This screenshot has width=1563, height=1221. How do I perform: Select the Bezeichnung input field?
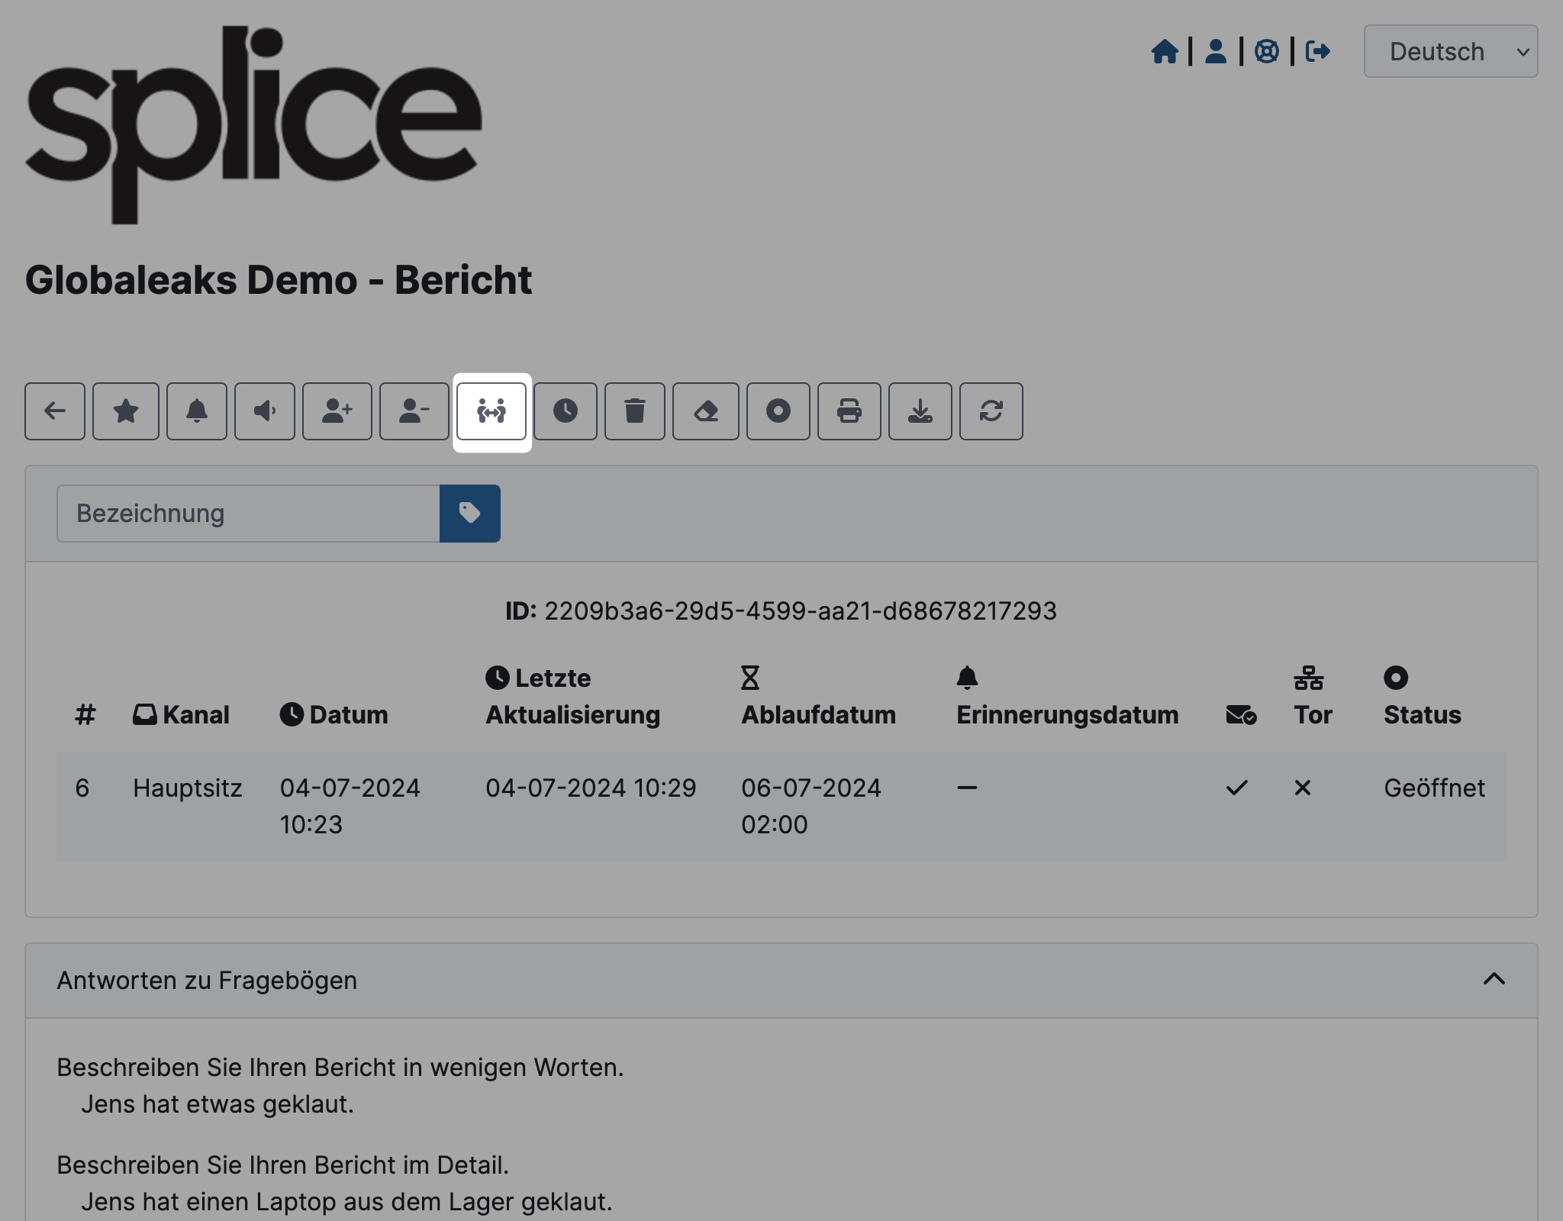pyautogui.click(x=249, y=513)
